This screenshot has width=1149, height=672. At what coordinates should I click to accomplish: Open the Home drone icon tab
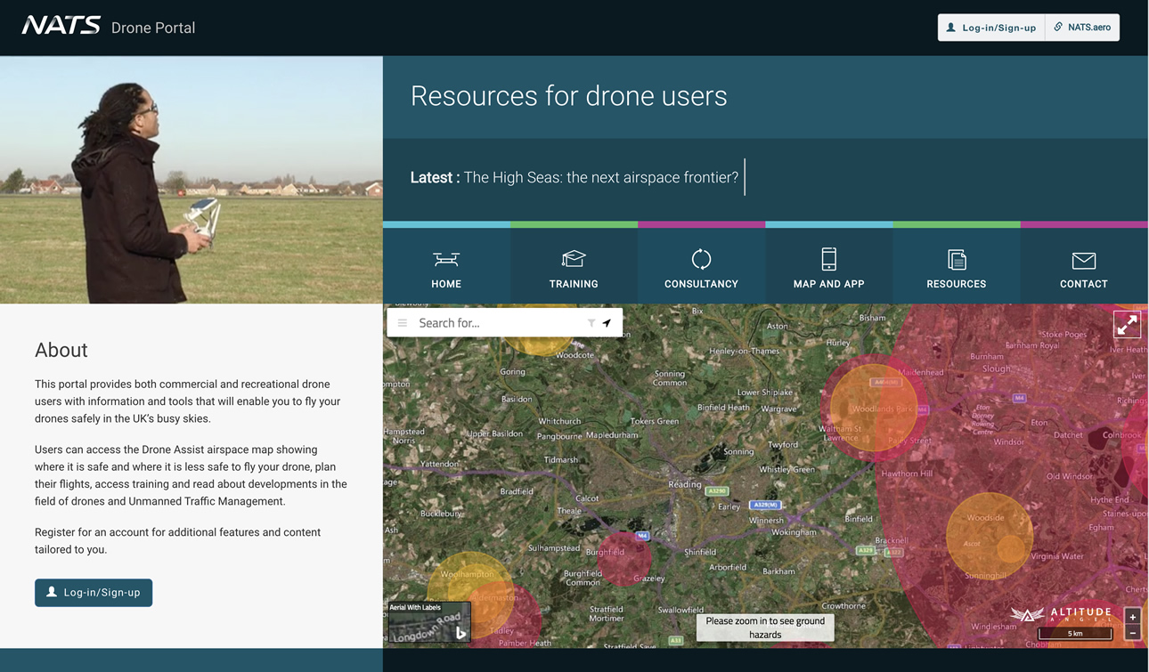tap(446, 259)
